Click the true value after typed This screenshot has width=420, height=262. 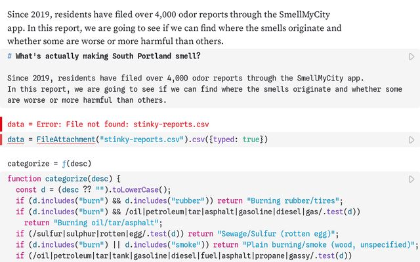[x=251, y=140]
